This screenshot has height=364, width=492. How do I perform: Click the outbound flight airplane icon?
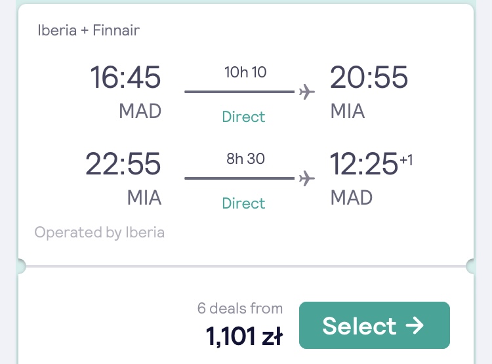(306, 92)
